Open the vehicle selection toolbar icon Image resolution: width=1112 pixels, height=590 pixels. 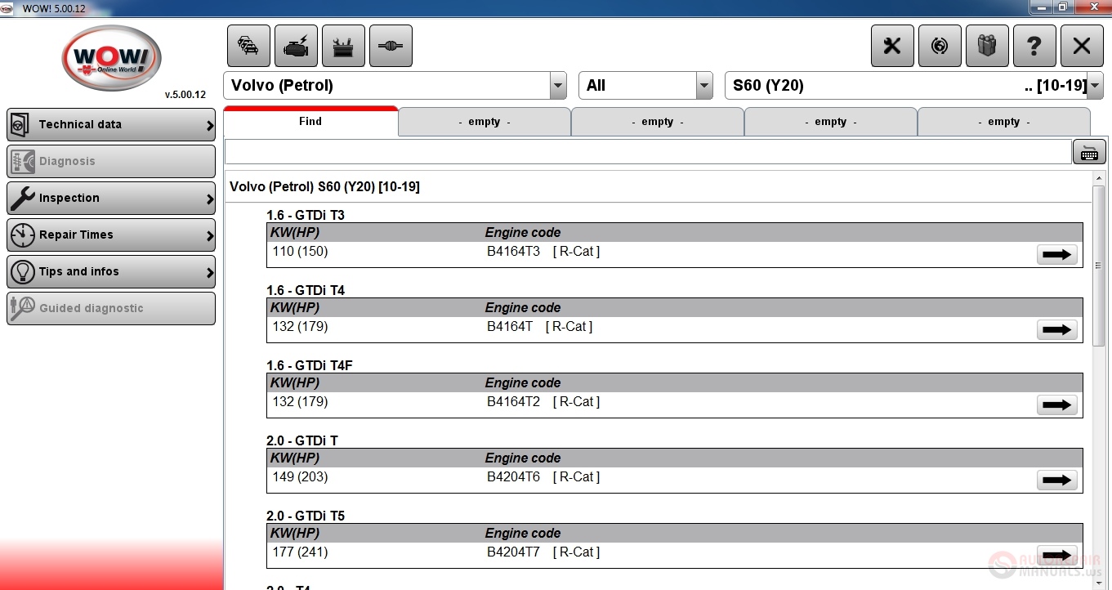tap(248, 46)
